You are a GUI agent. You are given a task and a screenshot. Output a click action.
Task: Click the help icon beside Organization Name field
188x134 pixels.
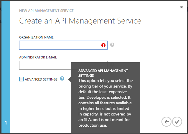112,45
